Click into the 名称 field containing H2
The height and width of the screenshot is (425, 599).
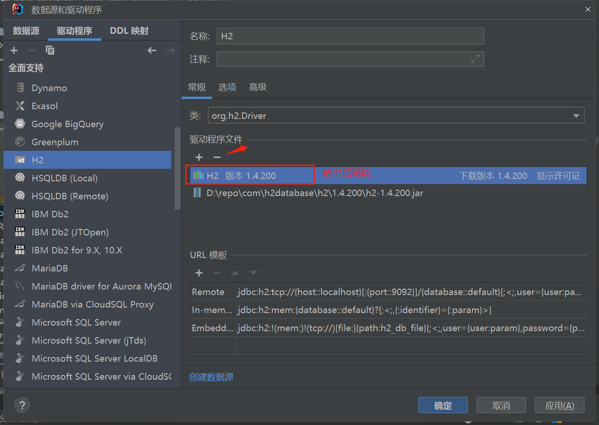pos(350,36)
